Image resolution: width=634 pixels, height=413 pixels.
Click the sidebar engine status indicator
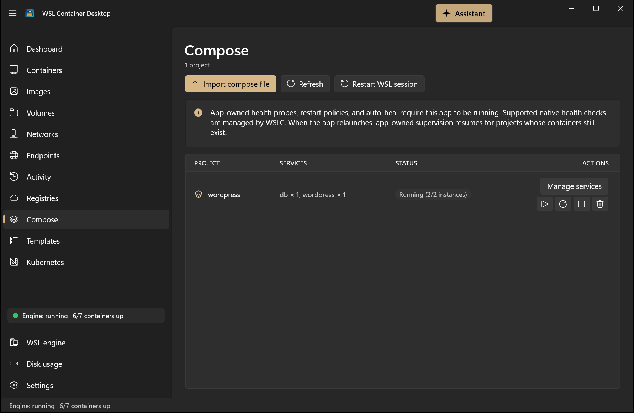pyautogui.click(x=86, y=316)
